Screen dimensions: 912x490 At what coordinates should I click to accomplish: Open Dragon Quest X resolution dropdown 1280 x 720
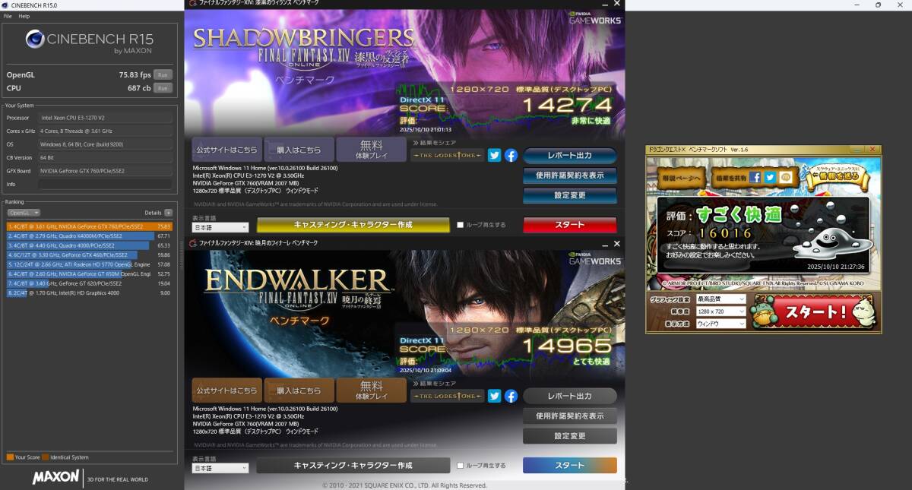coord(720,311)
